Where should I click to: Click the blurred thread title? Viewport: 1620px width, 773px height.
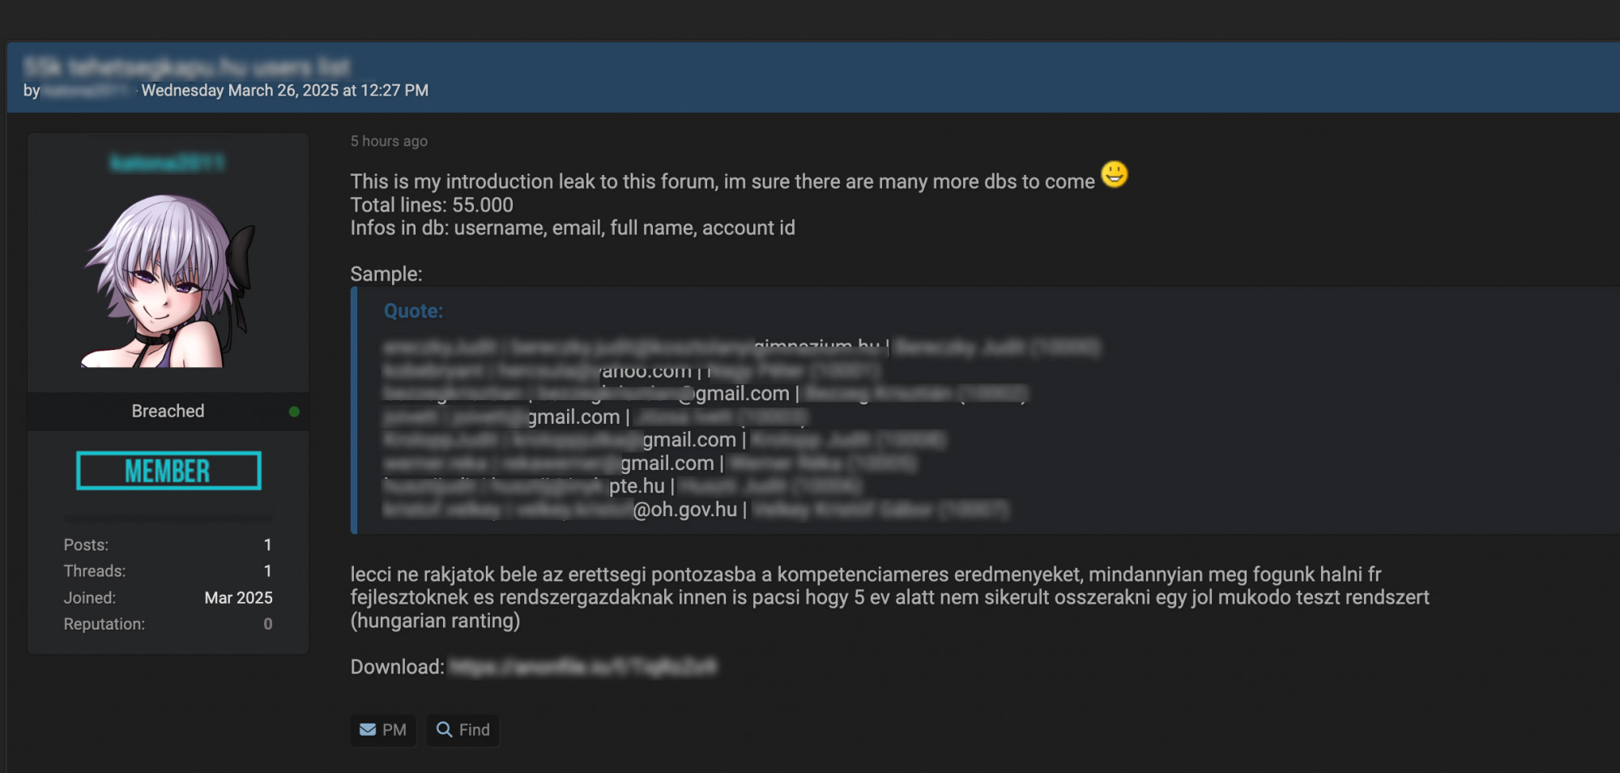[187, 66]
